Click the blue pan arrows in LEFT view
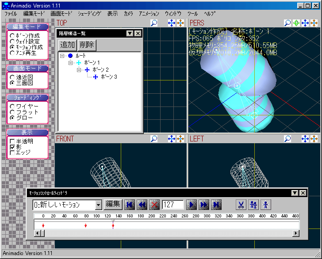 [x=305, y=139]
